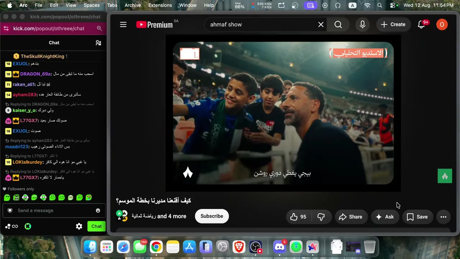Focus the 'Send a message' chat field
The width and height of the screenshot is (460, 259).
[x=54, y=210]
